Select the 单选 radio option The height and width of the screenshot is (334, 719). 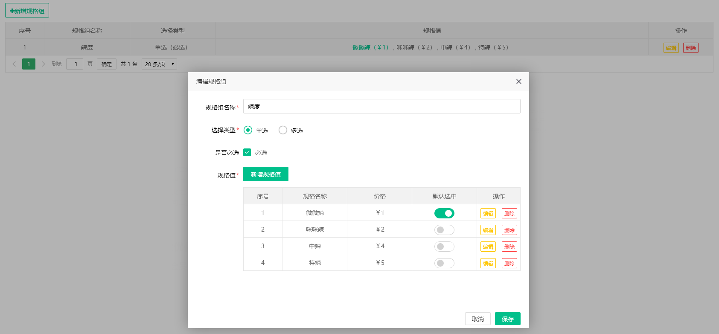(248, 130)
